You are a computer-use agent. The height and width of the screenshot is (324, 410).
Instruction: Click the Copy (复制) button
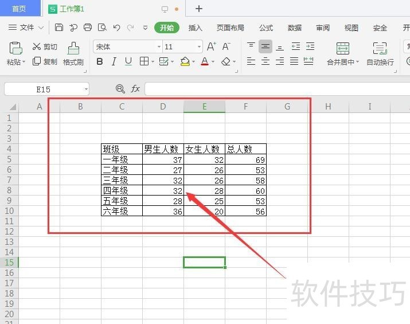45,62
